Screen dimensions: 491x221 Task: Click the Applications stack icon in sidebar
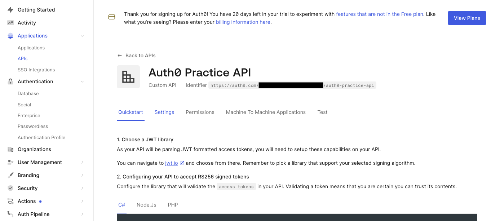pyautogui.click(x=10, y=35)
